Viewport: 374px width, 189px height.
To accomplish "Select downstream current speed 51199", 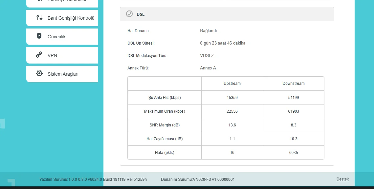I will (293, 97).
